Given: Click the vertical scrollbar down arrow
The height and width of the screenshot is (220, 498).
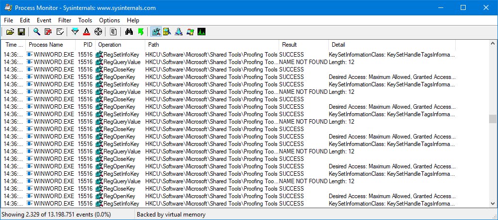Looking at the screenshot, I should 493,204.
